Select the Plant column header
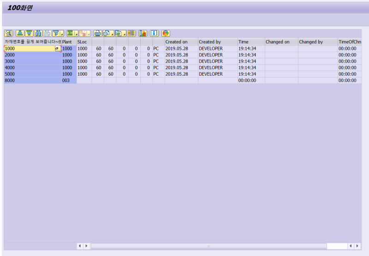The height and width of the screenshot is (256, 369). click(69, 42)
